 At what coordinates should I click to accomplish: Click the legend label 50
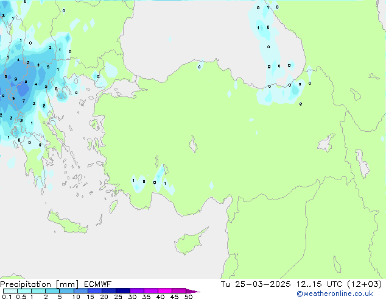tap(188, 297)
